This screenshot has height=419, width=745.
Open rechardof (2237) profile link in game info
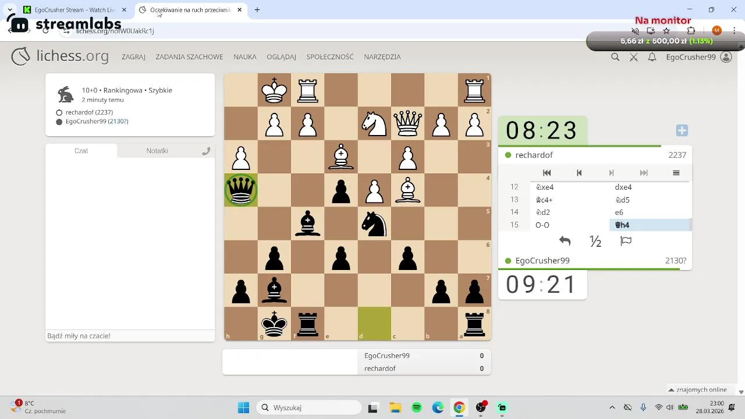click(x=89, y=112)
